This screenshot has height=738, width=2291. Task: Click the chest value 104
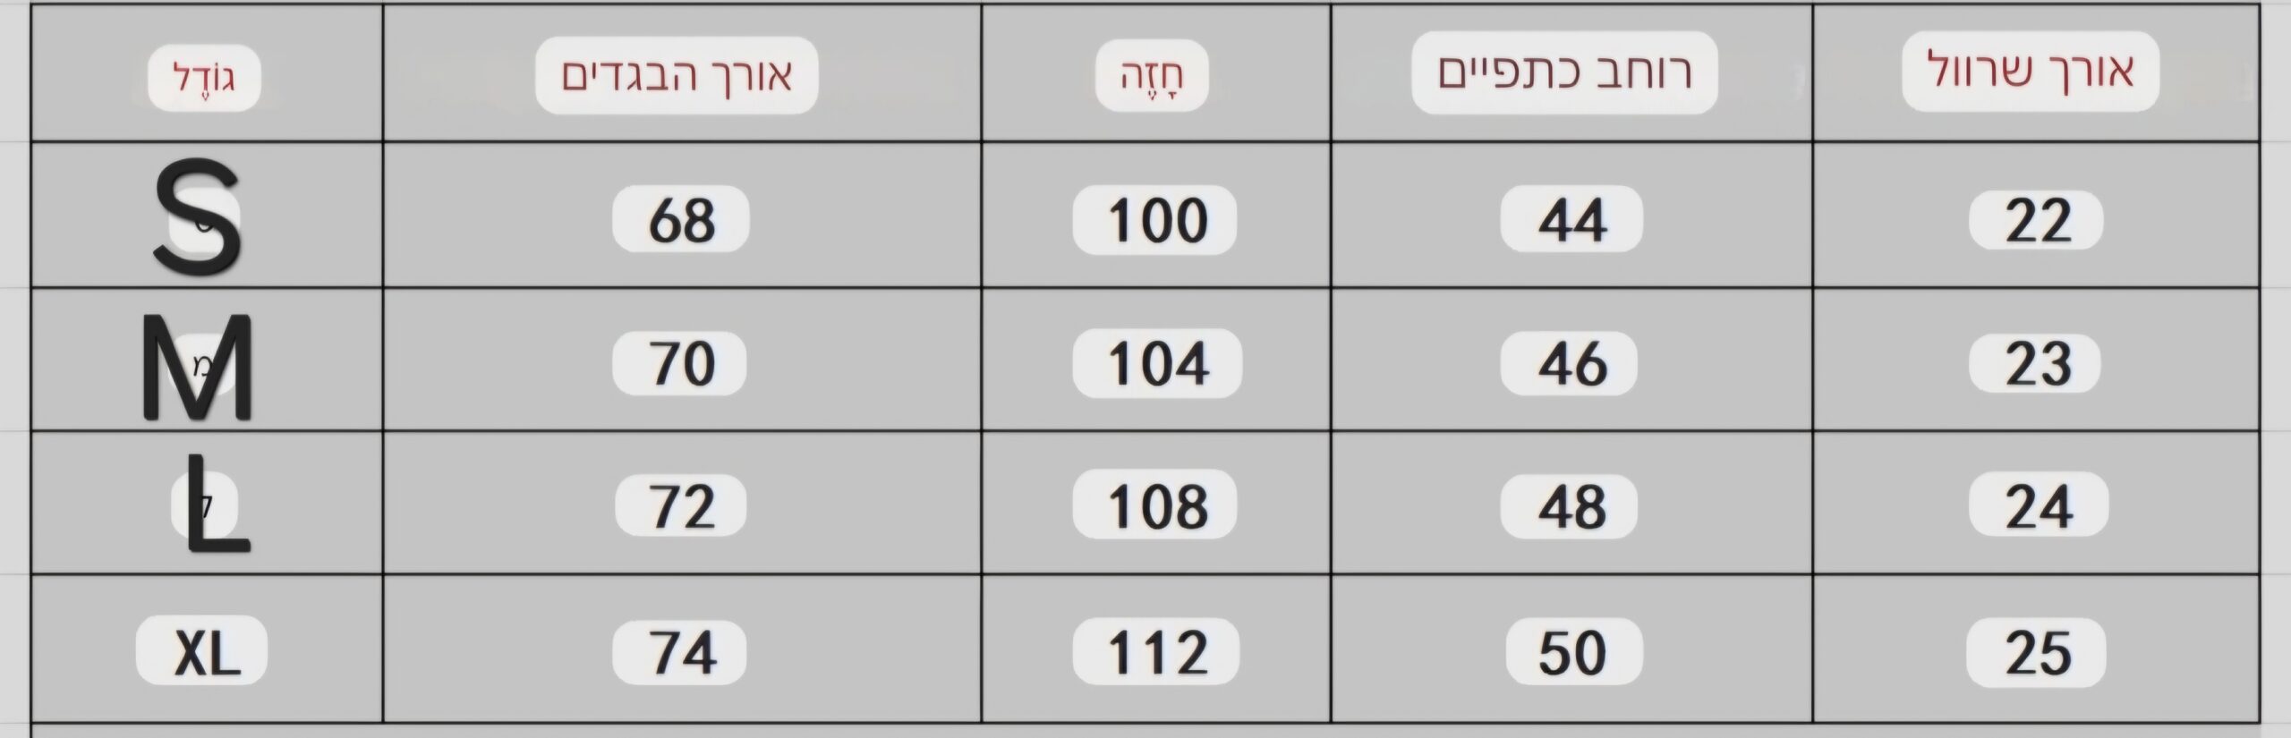pos(1157,363)
